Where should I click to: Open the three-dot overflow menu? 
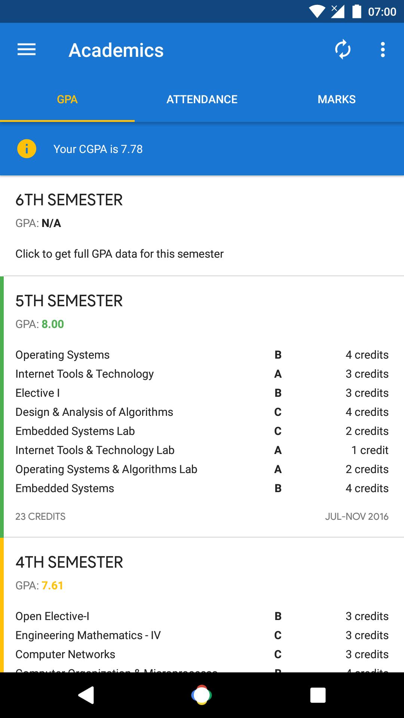click(x=383, y=50)
